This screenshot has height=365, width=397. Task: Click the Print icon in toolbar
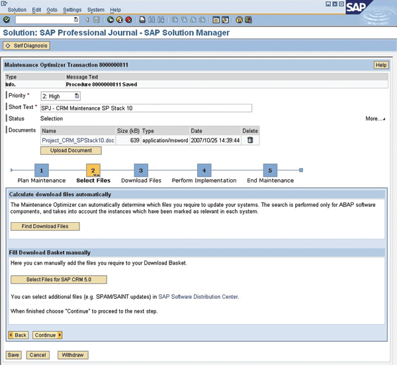click(x=142, y=20)
